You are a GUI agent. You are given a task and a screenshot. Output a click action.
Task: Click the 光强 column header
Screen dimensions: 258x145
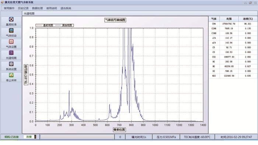[x=229, y=19]
